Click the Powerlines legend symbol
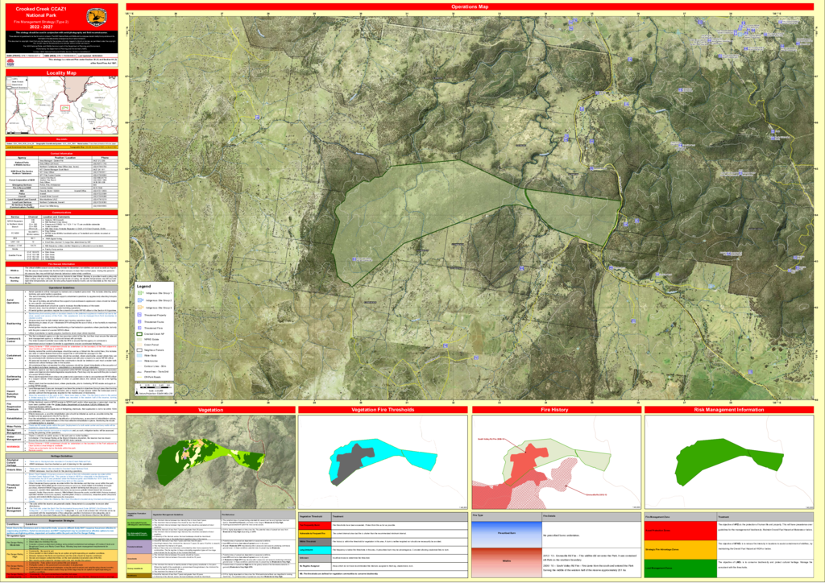This screenshot has width=825, height=583. click(139, 372)
